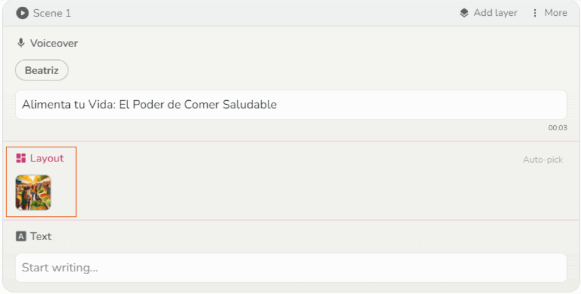This screenshot has height=294, width=581.
Task: Open the More three-dot menu icon
Action: (534, 13)
